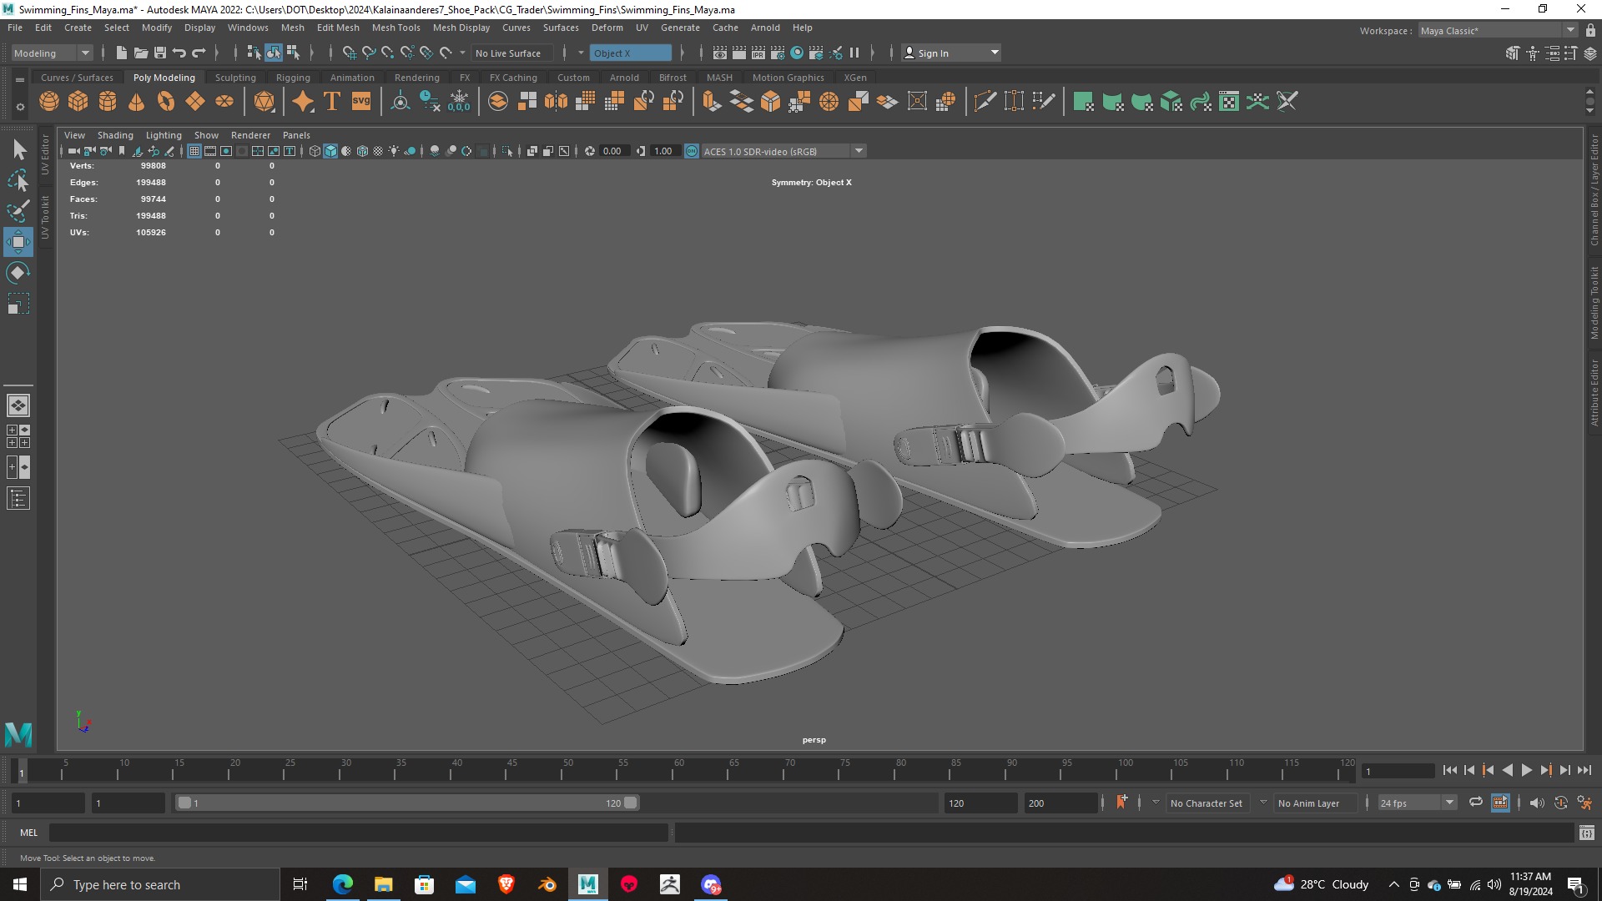The image size is (1602, 901).
Task: Jump to the end of playback range
Action: pos(1584,771)
